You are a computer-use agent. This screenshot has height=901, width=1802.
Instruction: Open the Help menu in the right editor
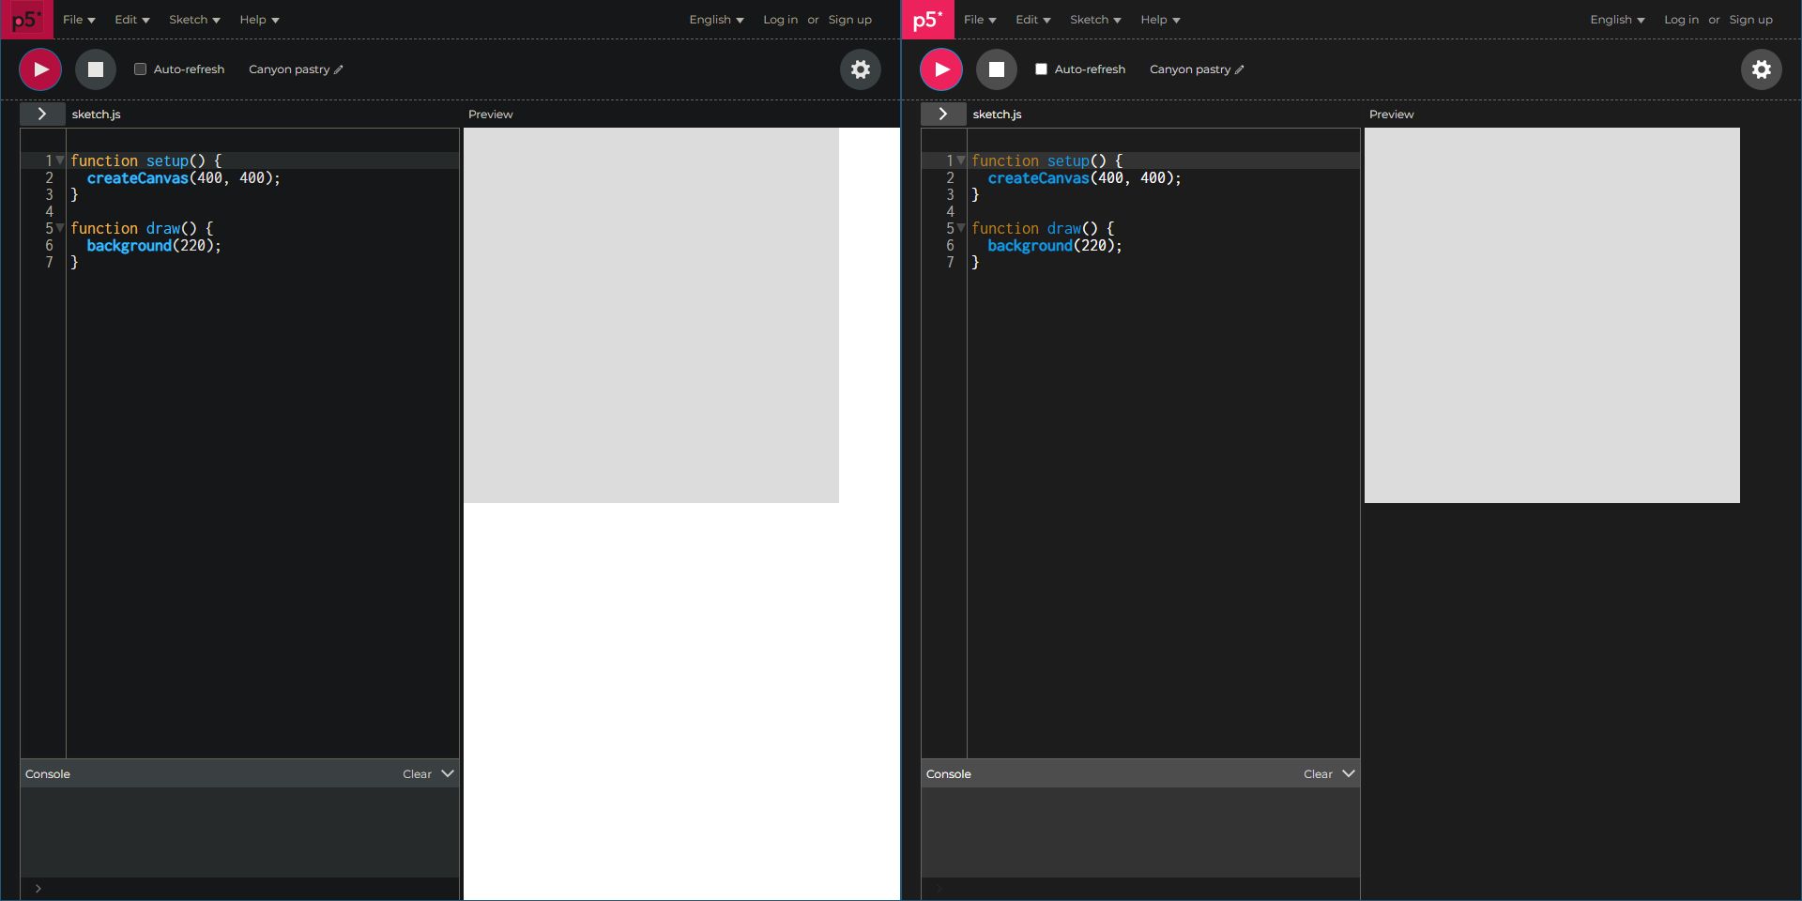1159,19
